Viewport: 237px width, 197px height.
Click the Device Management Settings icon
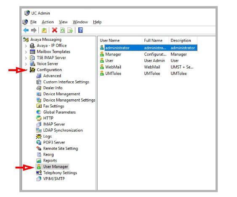39,100
